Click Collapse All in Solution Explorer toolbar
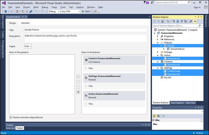 click(182, 21)
